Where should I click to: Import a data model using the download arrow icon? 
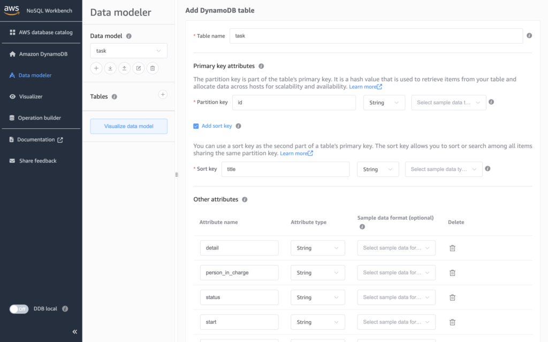(x=110, y=68)
